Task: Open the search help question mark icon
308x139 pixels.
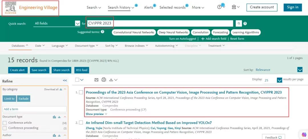Action: pos(245,24)
